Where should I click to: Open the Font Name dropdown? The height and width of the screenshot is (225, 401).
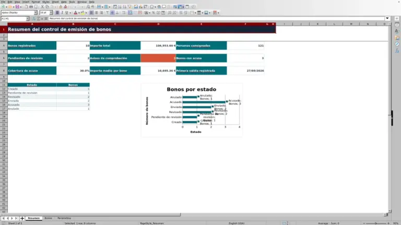click(36, 12)
